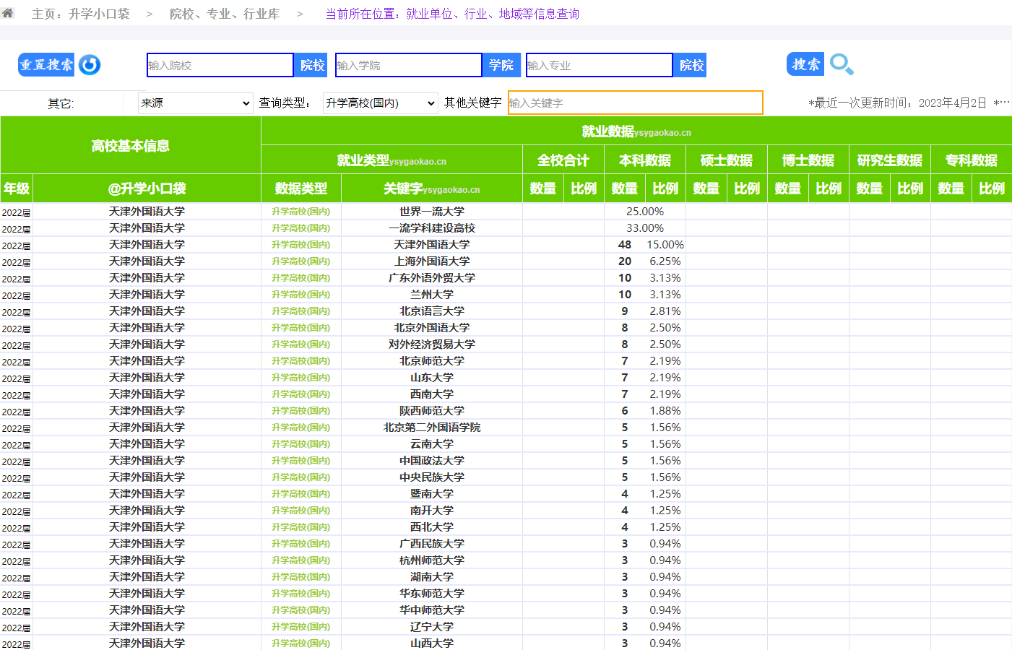This screenshot has width=1012, height=650.
Task: Expand the 升学高校(国内) query type dropdown
Action: 380,103
